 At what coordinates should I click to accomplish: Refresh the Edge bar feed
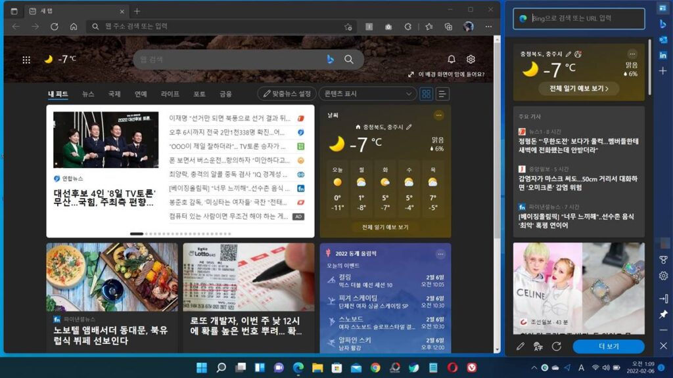tap(557, 346)
